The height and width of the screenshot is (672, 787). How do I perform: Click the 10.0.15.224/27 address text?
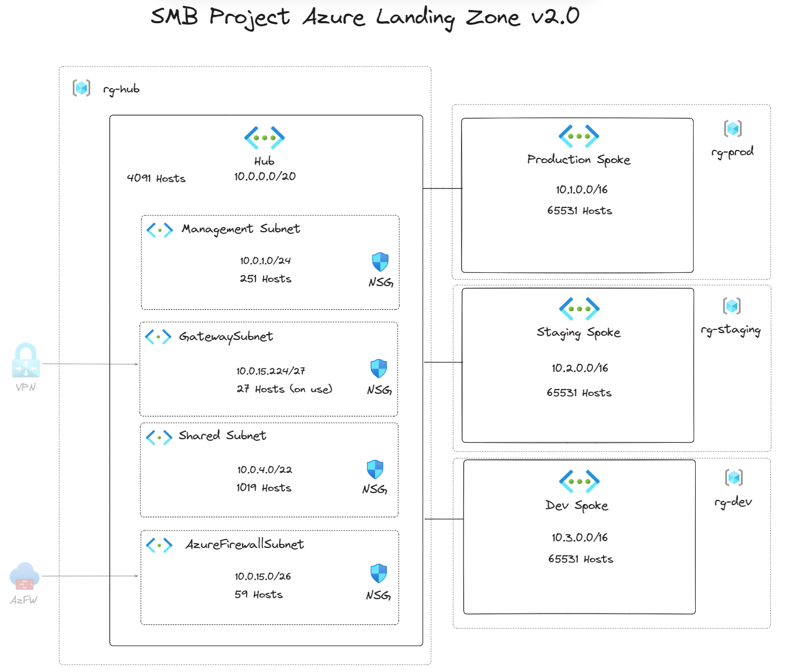tap(271, 371)
